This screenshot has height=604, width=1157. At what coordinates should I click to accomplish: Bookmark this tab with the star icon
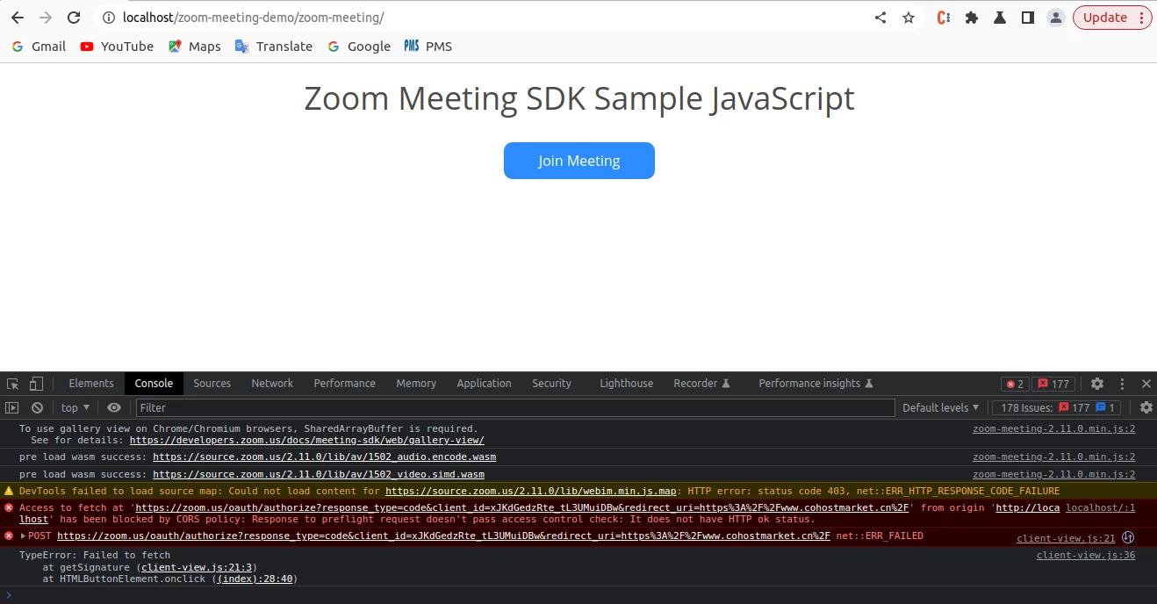[x=909, y=18]
